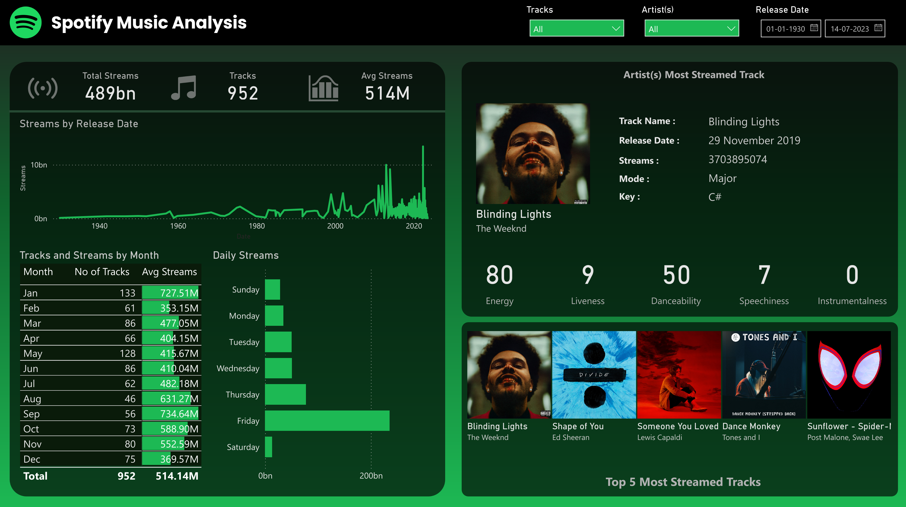Edit the end date field showing 14-07-2023
906x507 pixels.
click(x=850, y=29)
